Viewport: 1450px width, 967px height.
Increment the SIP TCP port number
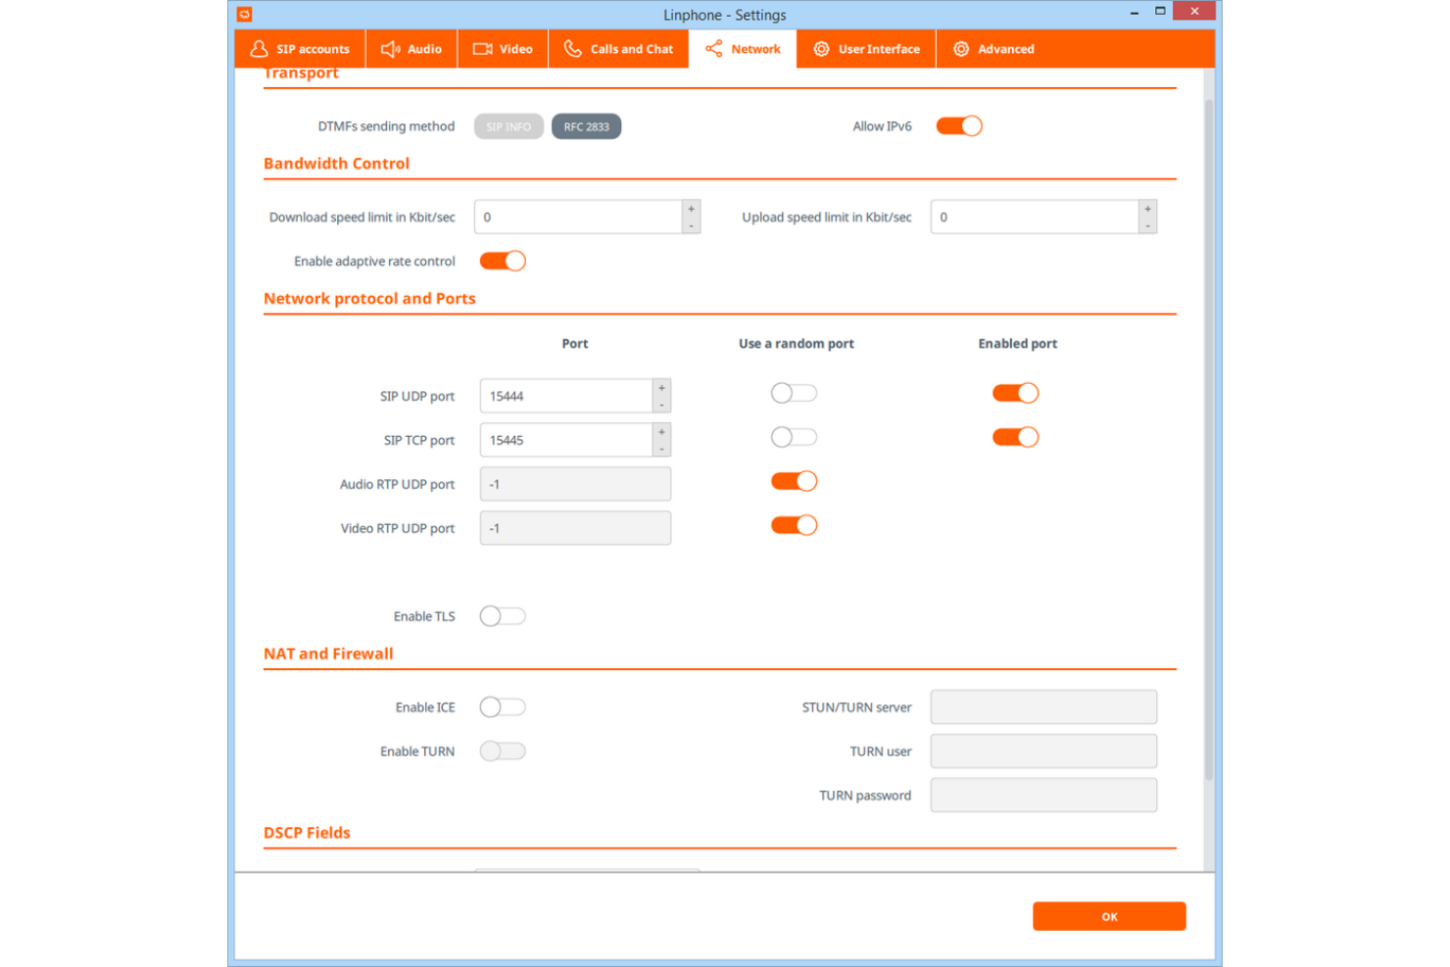click(x=661, y=432)
